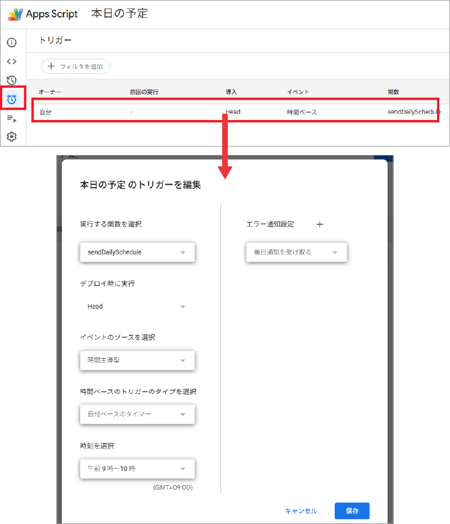This screenshot has width=450, height=524.
Task: Open the sendDailySchedule function dropdown
Action: coord(137,252)
